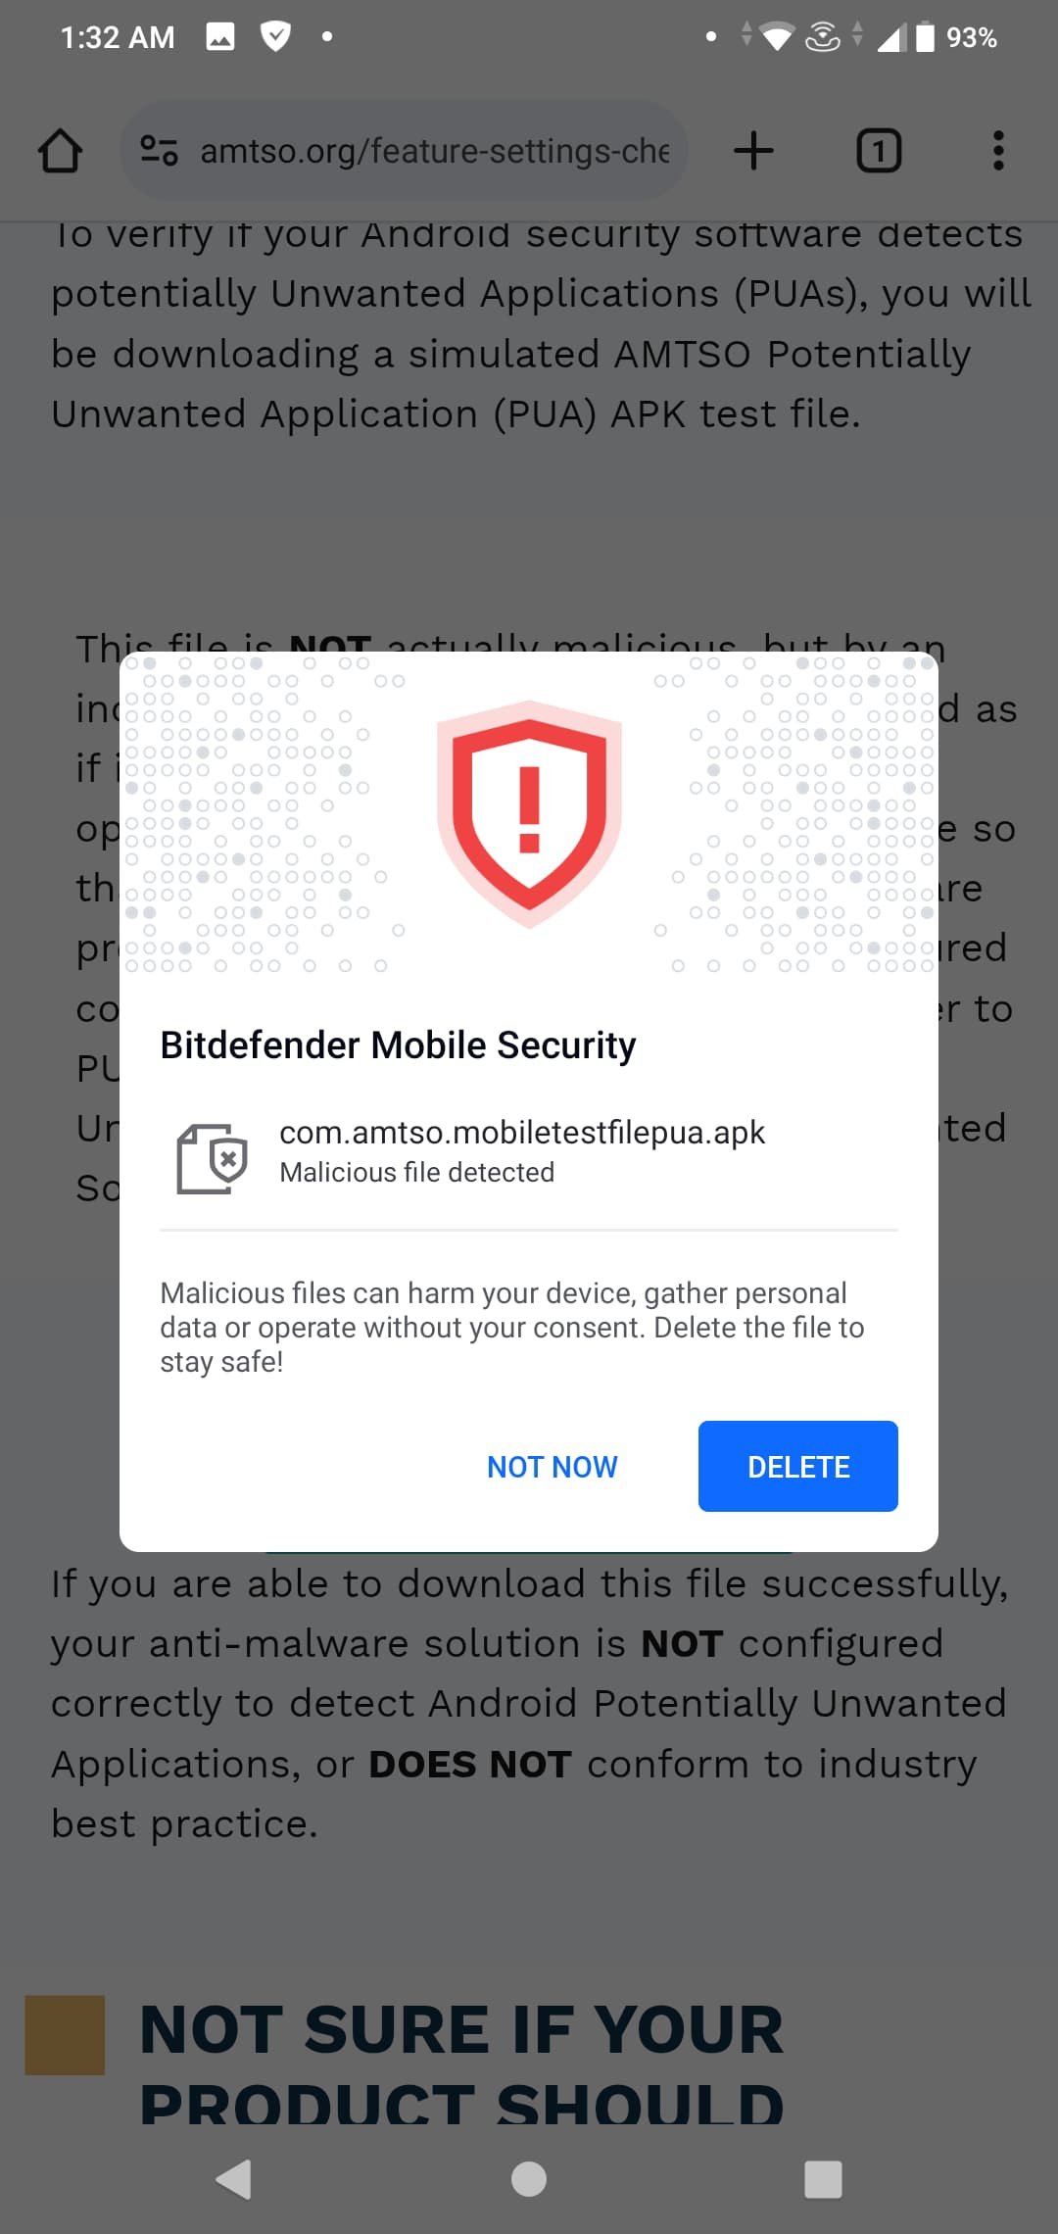1058x2234 pixels.
Task: Tap the Android recent apps square
Action: [x=823, y=2179]
